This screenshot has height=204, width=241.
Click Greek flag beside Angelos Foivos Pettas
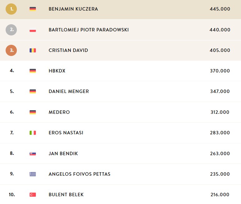tap(33, 174)
